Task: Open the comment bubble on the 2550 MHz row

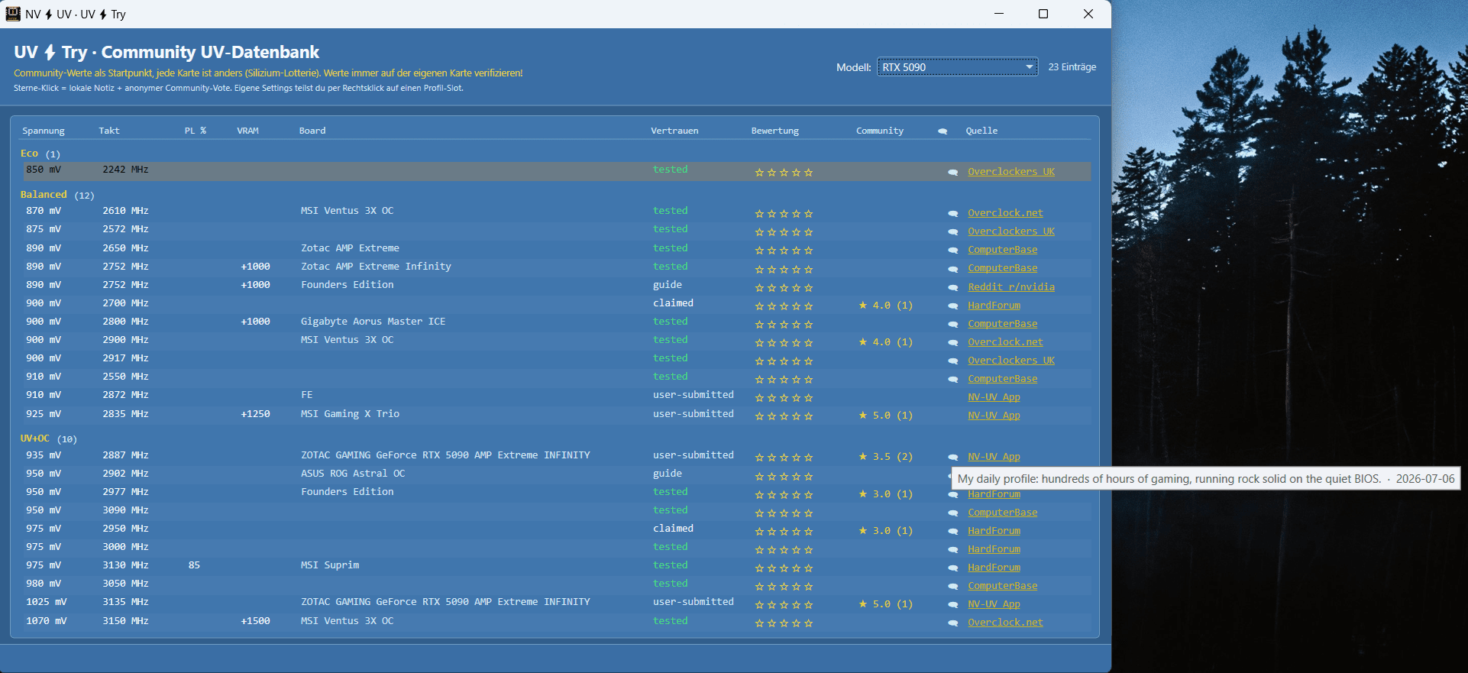Action: [952, 380]
